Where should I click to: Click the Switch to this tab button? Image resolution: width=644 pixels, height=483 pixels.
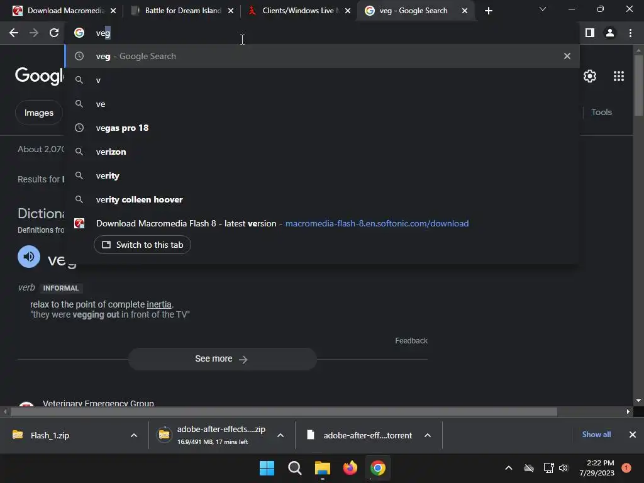pyautogui.click(x=142, y=245)
